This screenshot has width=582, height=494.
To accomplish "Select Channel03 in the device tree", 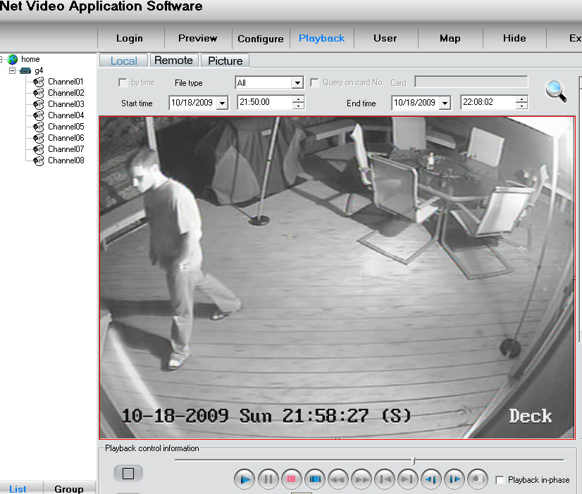I will pos(66,104).
